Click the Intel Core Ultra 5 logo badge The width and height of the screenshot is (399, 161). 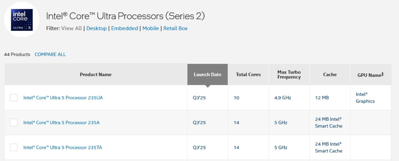tap(21, 20)
